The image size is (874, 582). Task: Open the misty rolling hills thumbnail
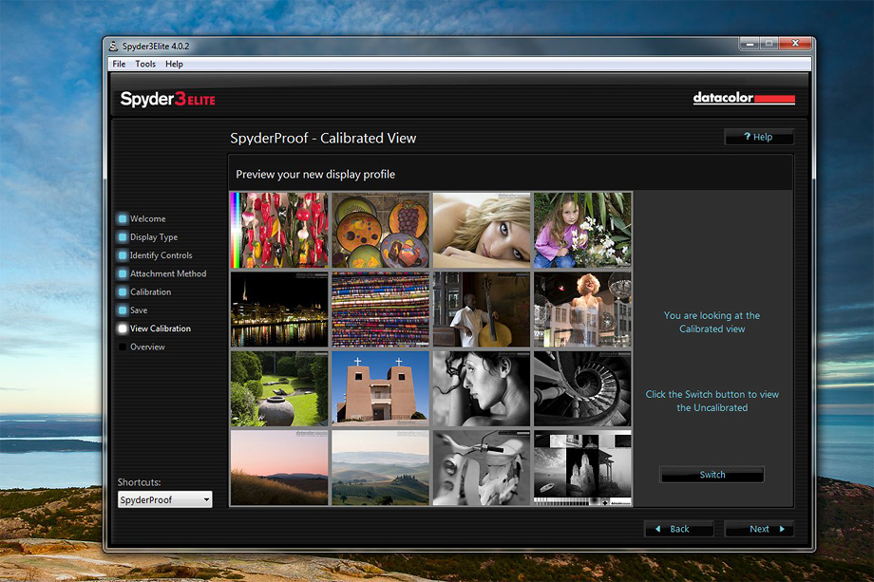click(381, 468)
